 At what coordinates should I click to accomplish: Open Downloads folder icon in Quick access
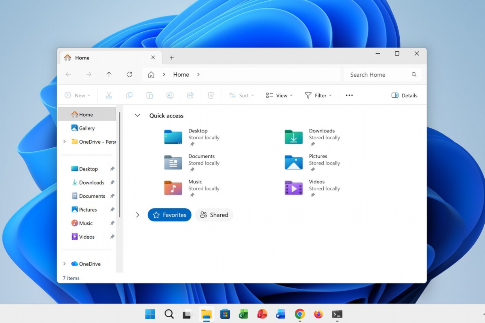(293, 137)
